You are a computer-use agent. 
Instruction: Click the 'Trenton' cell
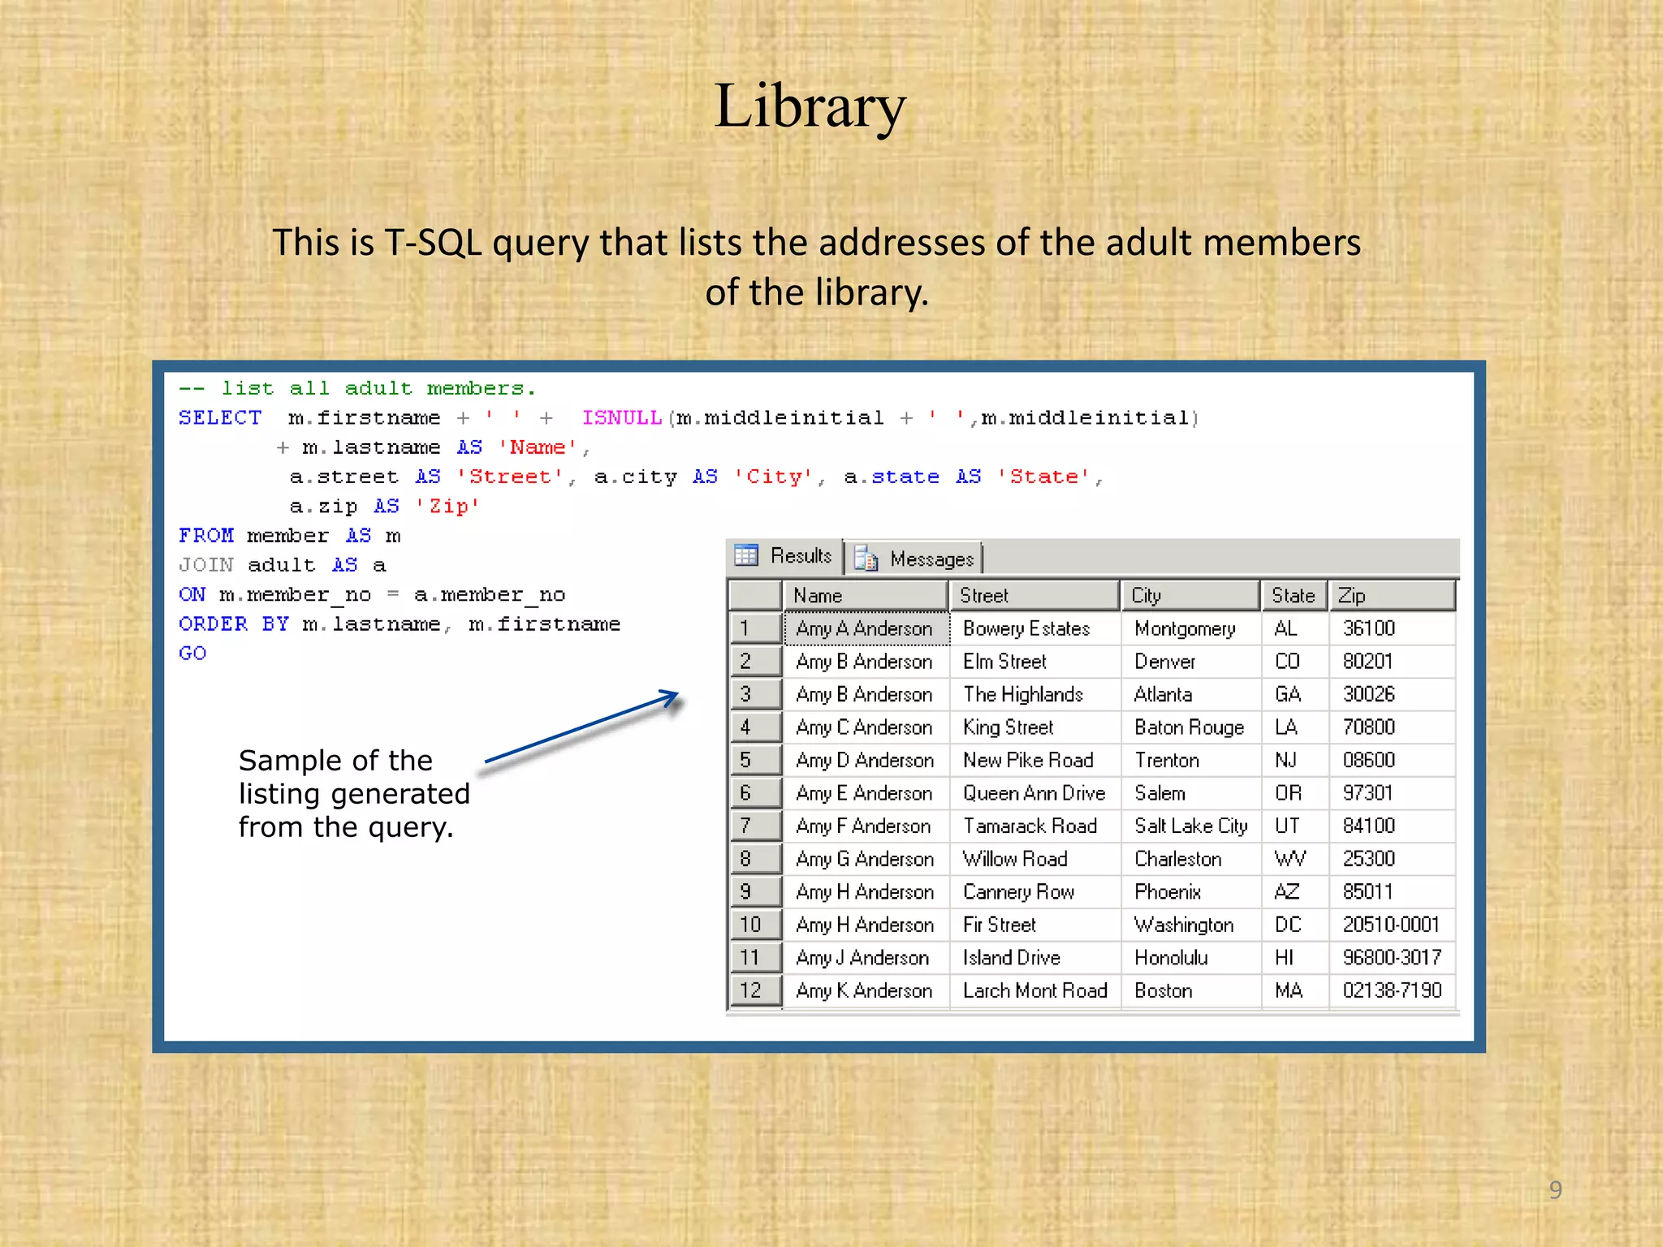pyautogui.click(x=1191, y=760)
